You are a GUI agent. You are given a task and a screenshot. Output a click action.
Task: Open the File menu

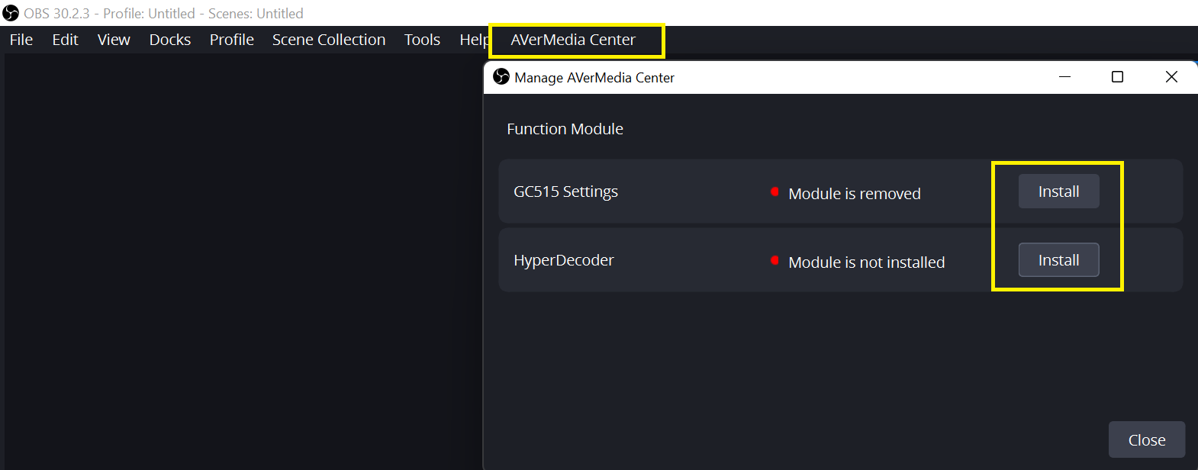tap(21, 40)
